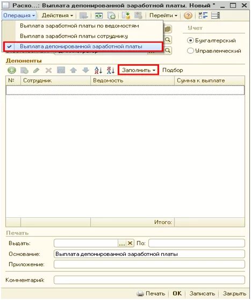
Task: Click the Записать button
Action: (202, 294)
